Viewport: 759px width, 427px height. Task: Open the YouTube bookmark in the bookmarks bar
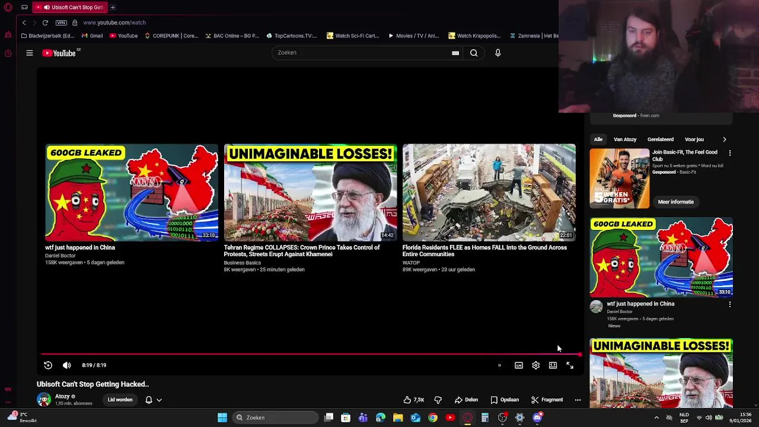point(123,36)
